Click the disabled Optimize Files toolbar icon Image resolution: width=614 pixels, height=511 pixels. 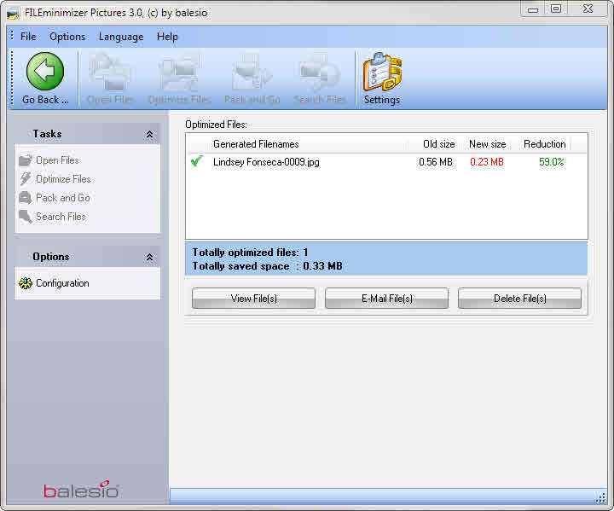tap(179, 73)
